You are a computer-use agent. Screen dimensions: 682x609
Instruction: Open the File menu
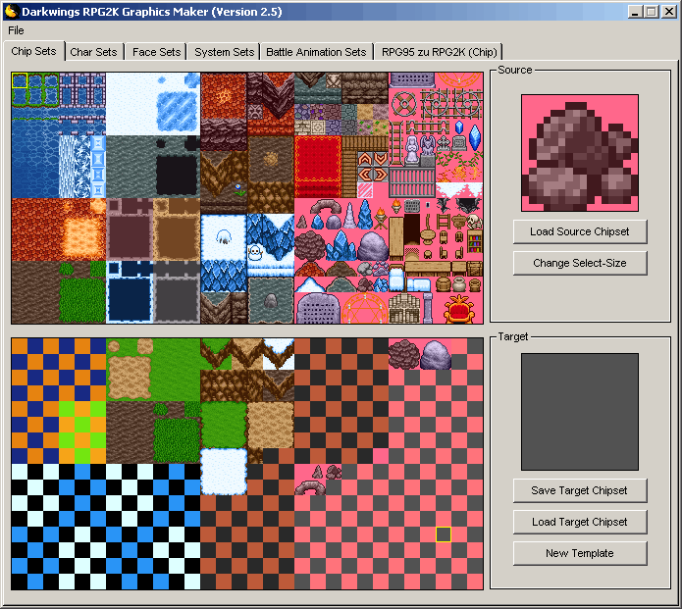point(16,30)
